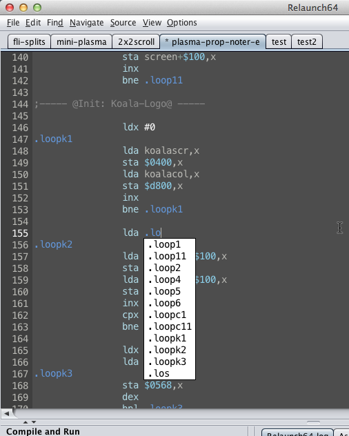Click '$0400,x' on line 149

(x=163, y=162)
